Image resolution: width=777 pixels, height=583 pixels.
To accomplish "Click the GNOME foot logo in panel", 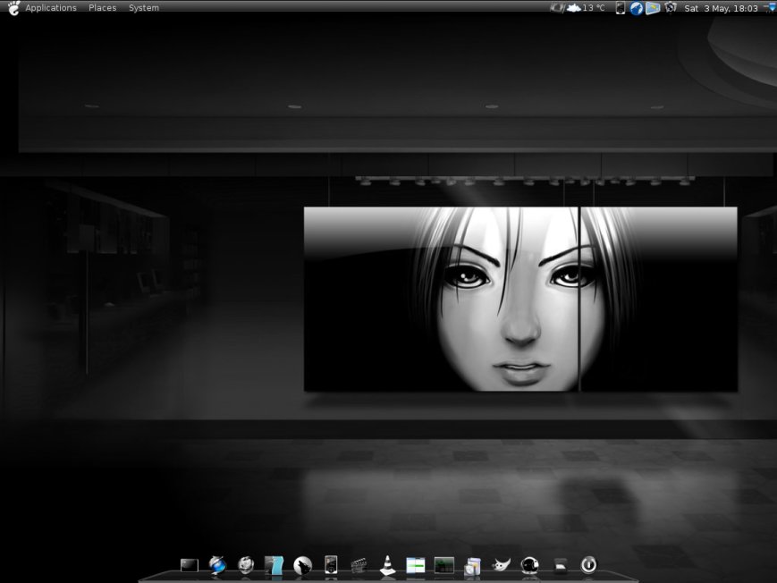I will [14, 8].
